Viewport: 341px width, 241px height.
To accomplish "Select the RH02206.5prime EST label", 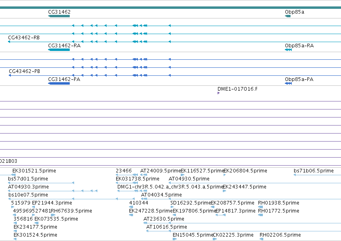I will (280, 235).
